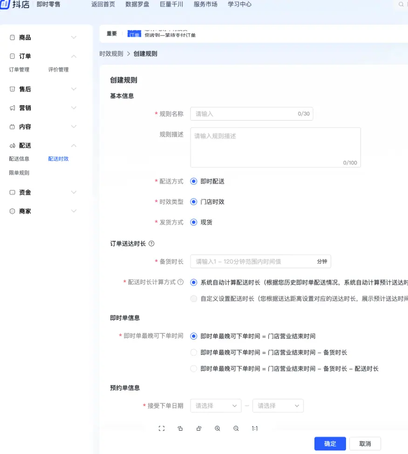Click the search magnifier icon at top
This screenshot has width=408, height=454.
401,4
